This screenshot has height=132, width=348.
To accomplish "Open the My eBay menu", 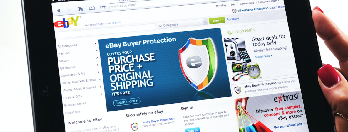I will pos(221,6).
